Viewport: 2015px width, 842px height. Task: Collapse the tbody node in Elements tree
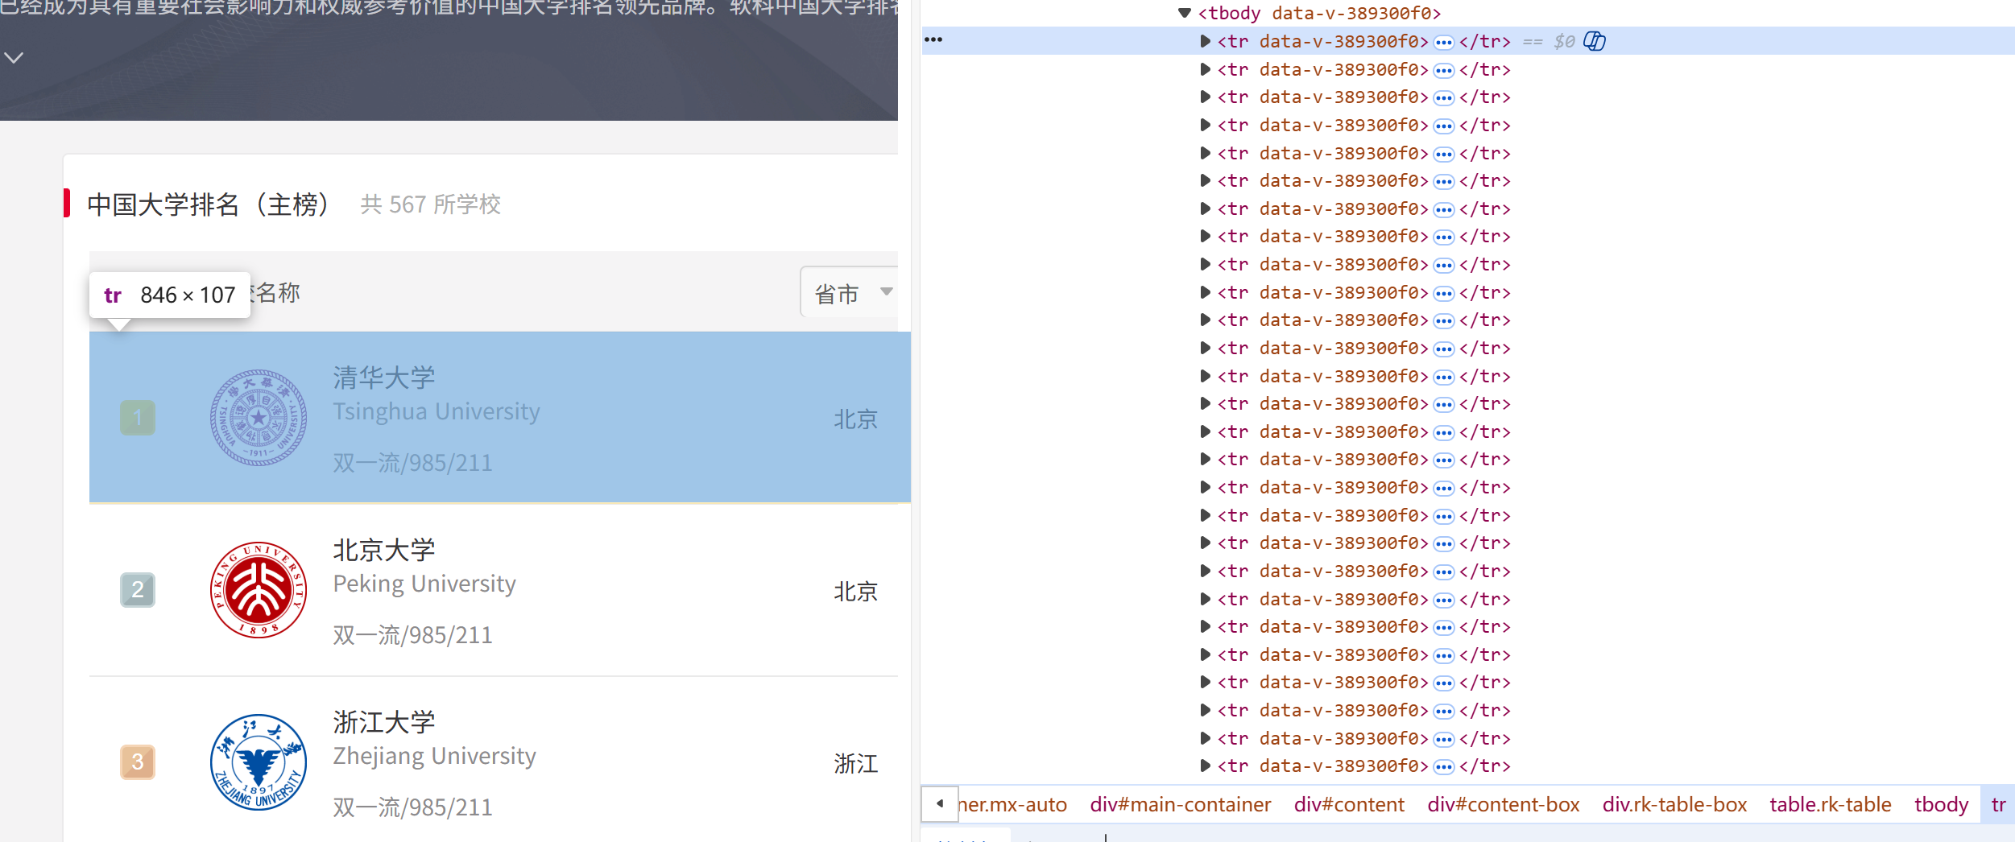pyautogui.click(x=1184, y=13)
